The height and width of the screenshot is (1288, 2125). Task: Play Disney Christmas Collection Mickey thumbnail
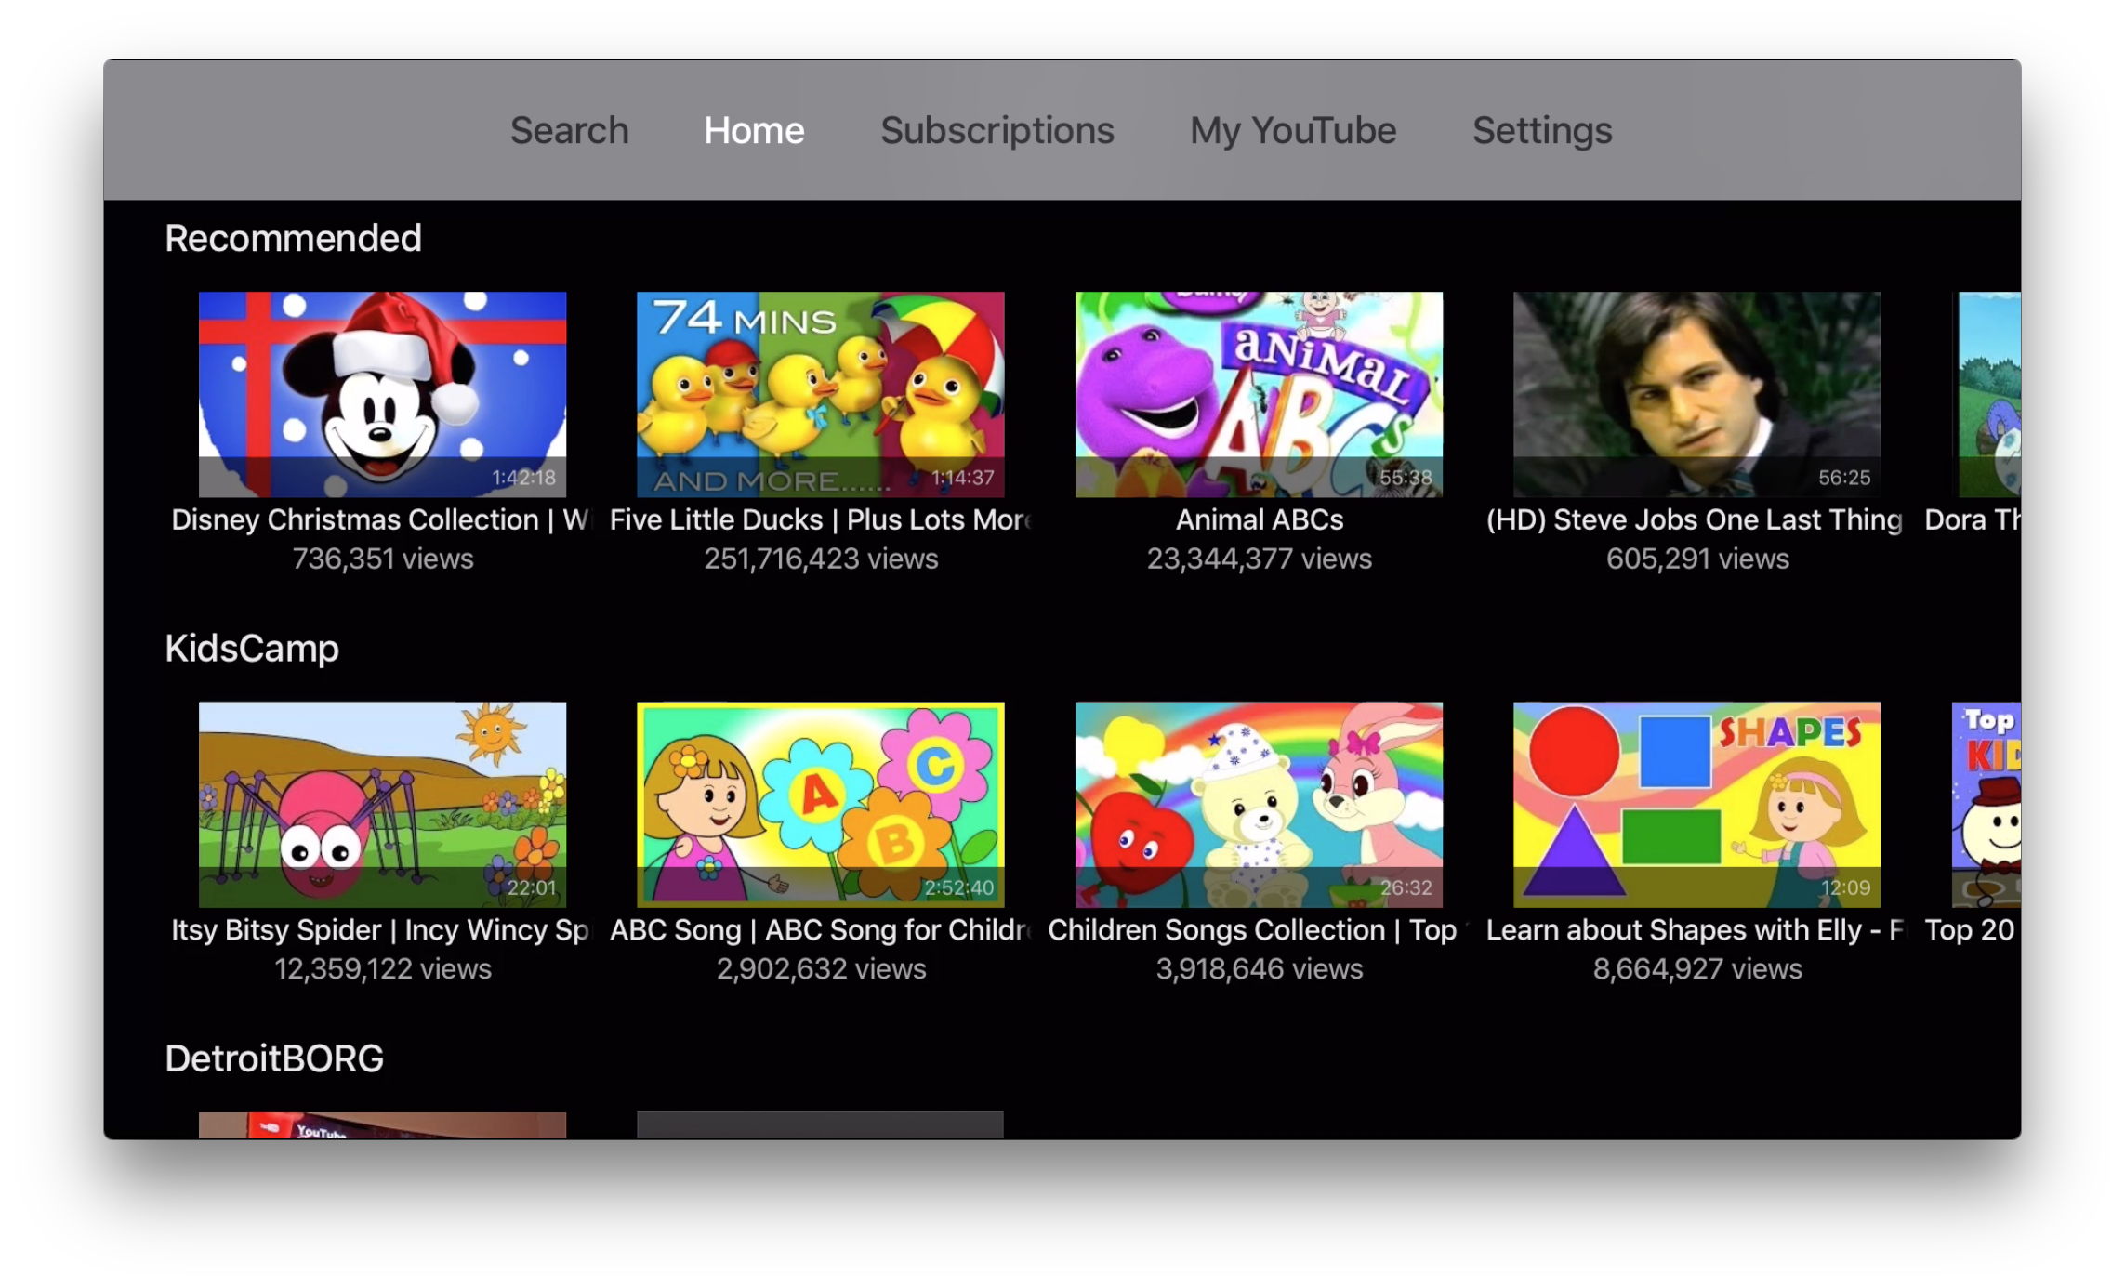tap(382, 394)
